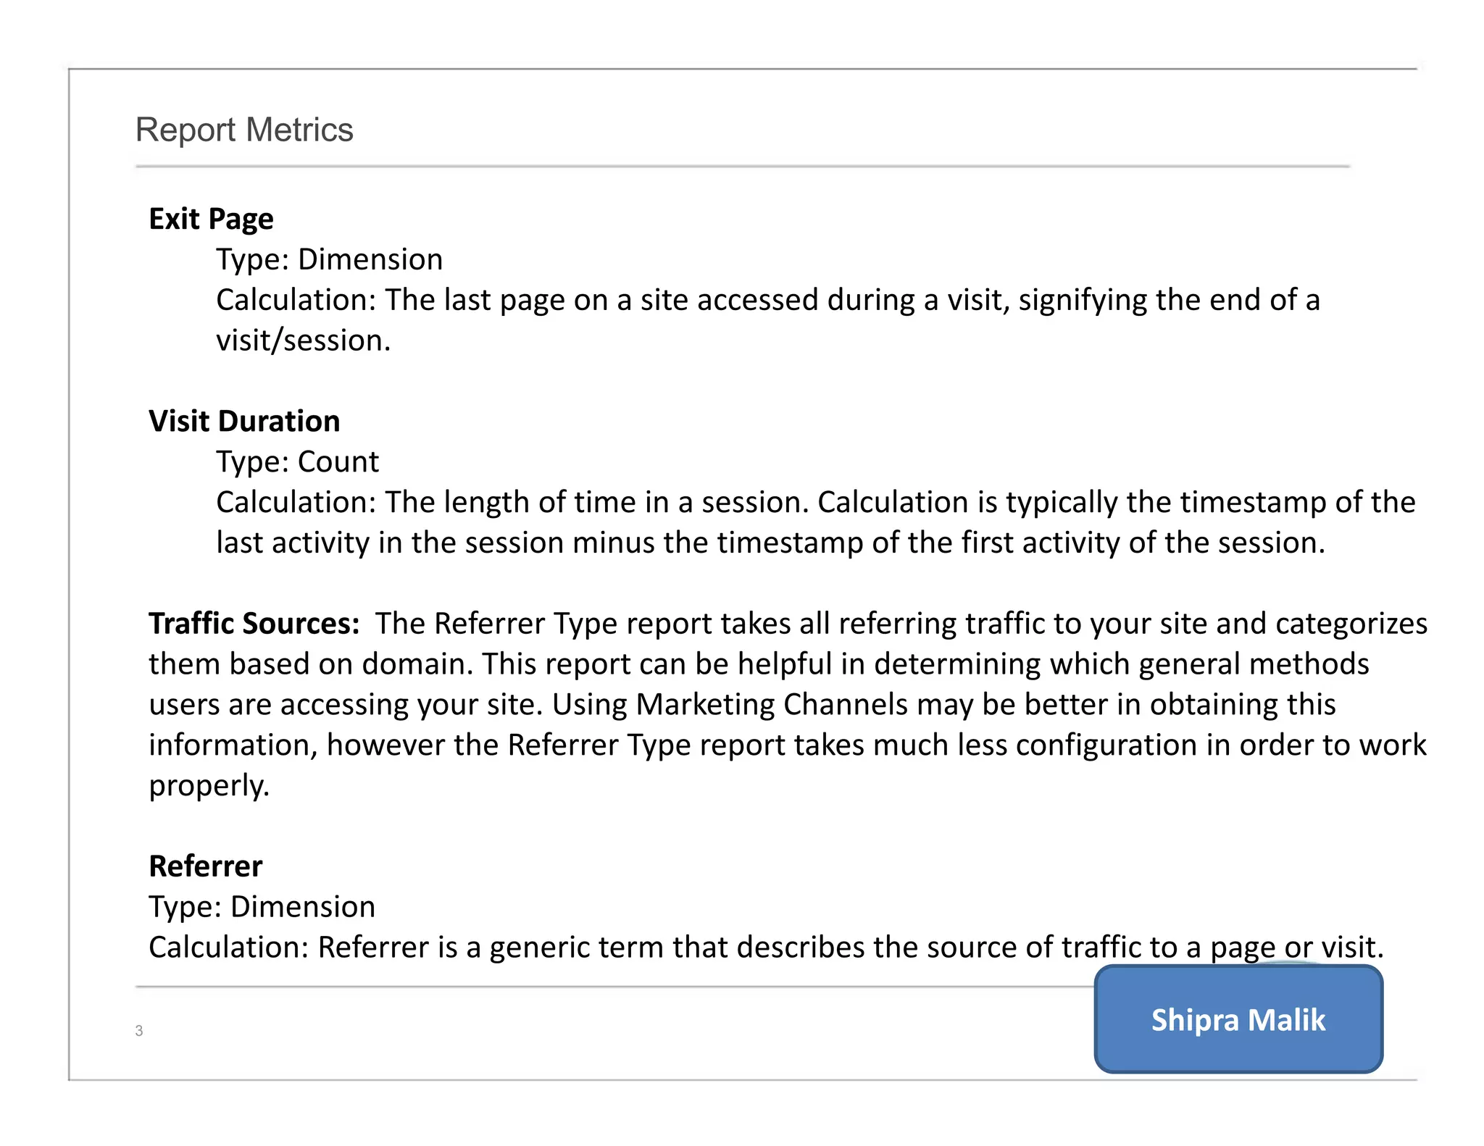The width and height of the screenshot is (1484, 1146).
Task: Click 'Type: Dimension' under Exit Page
Action: click(x=329, y=259)
